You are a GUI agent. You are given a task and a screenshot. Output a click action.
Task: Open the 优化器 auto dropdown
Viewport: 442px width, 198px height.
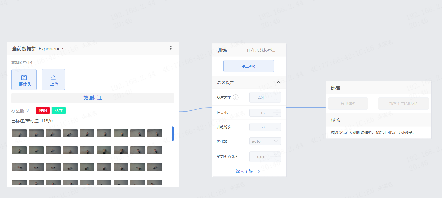click(x=265, y=141)
